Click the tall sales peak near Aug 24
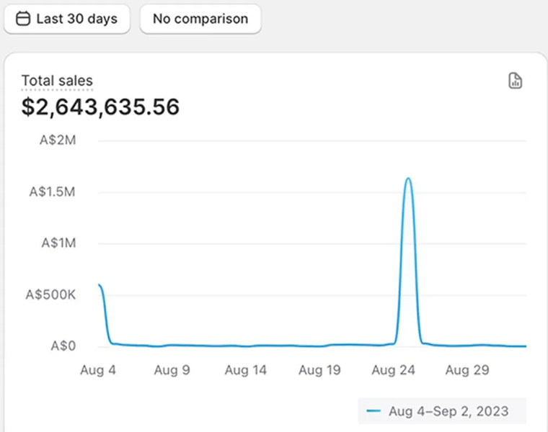The image size is (548, 432). [x=408, y=179]
